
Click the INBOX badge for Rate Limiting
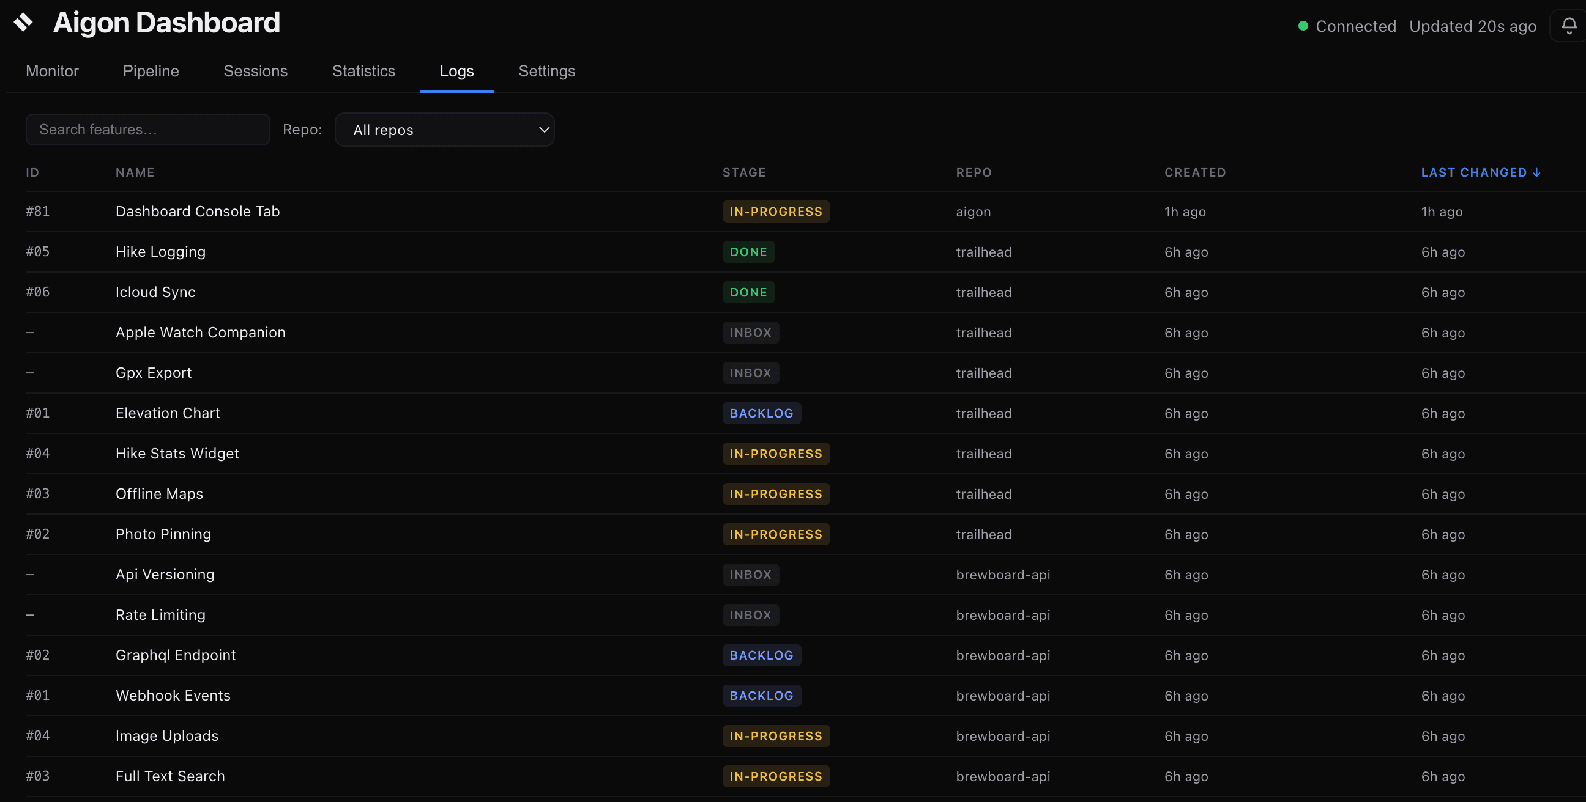pos(750,615)
